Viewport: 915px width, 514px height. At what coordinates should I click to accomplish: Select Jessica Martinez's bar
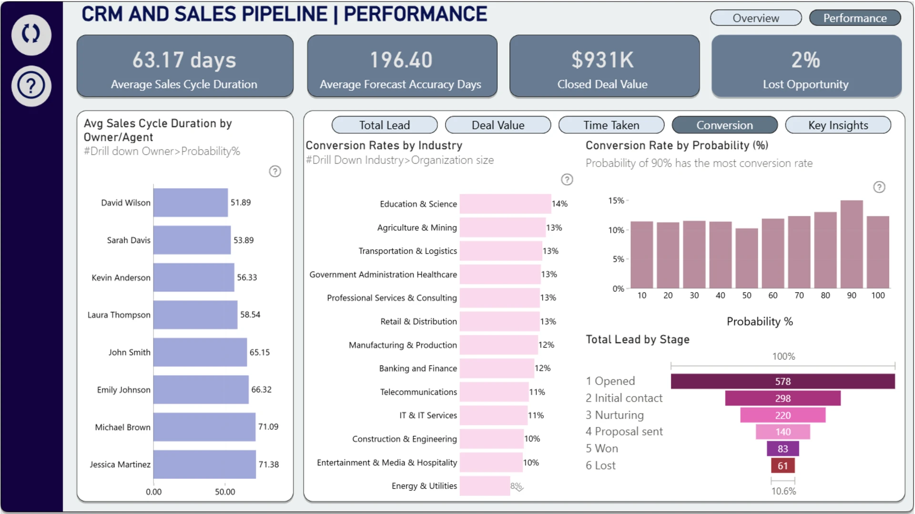tap(204, 465)
